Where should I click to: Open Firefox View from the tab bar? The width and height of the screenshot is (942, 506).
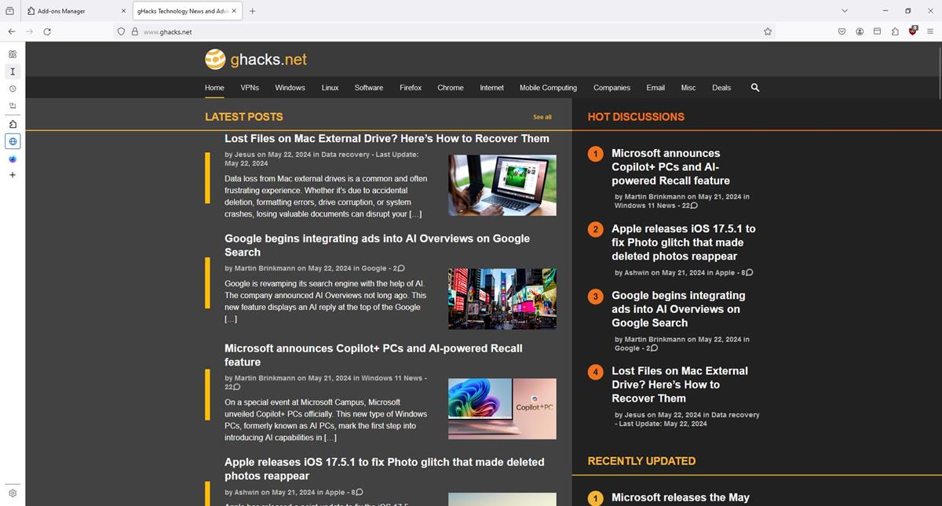(x=9, y=11)
